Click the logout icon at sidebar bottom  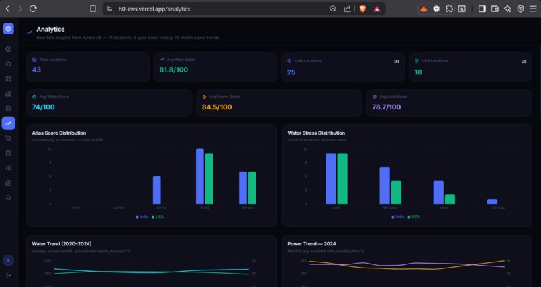(9, 276)
